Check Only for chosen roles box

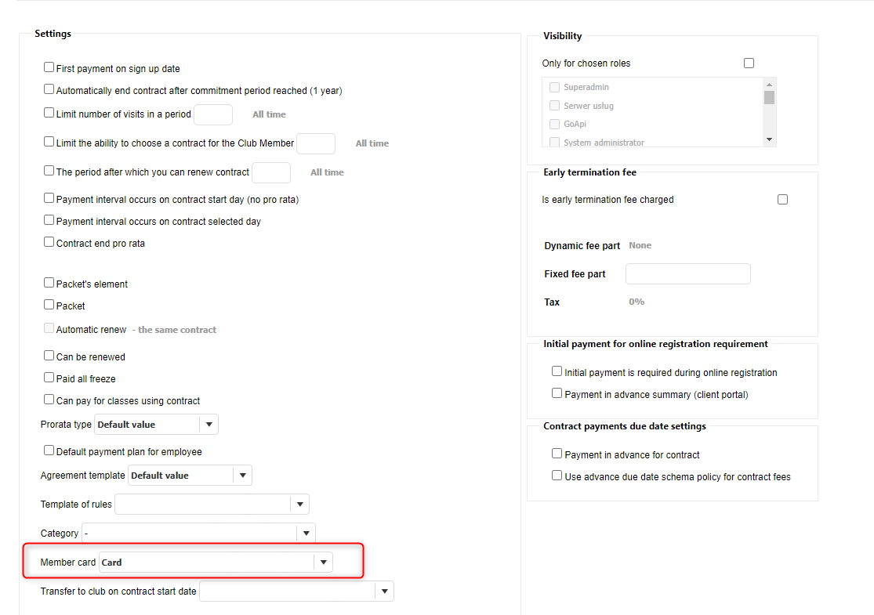click(749, 63)
